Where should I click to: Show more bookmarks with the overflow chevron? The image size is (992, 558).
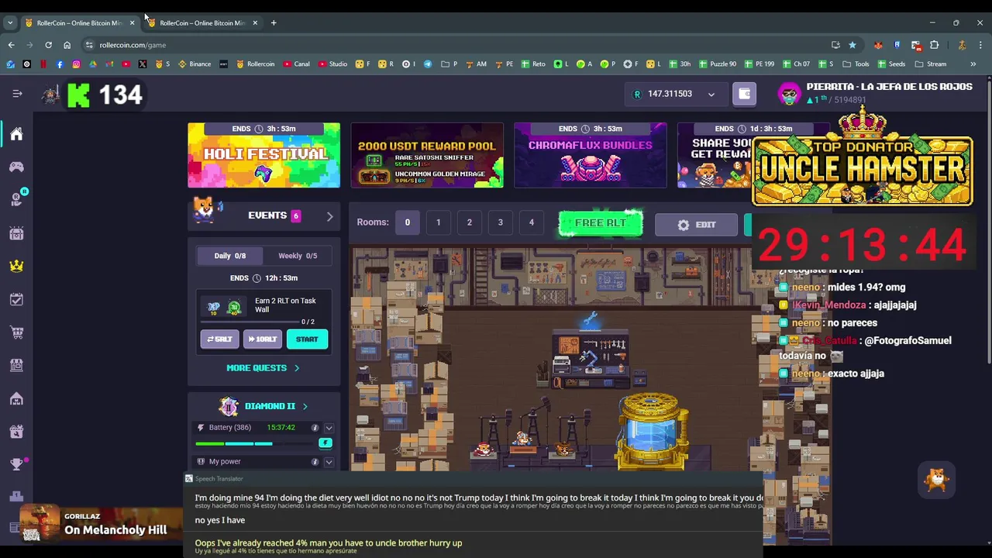point(973,64)
